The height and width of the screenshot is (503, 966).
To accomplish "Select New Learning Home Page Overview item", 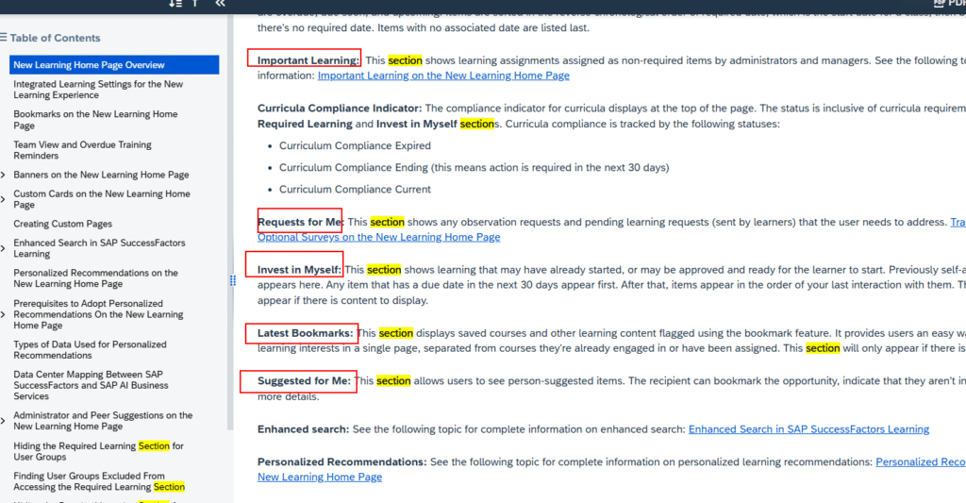I will (x=89, y=65).
